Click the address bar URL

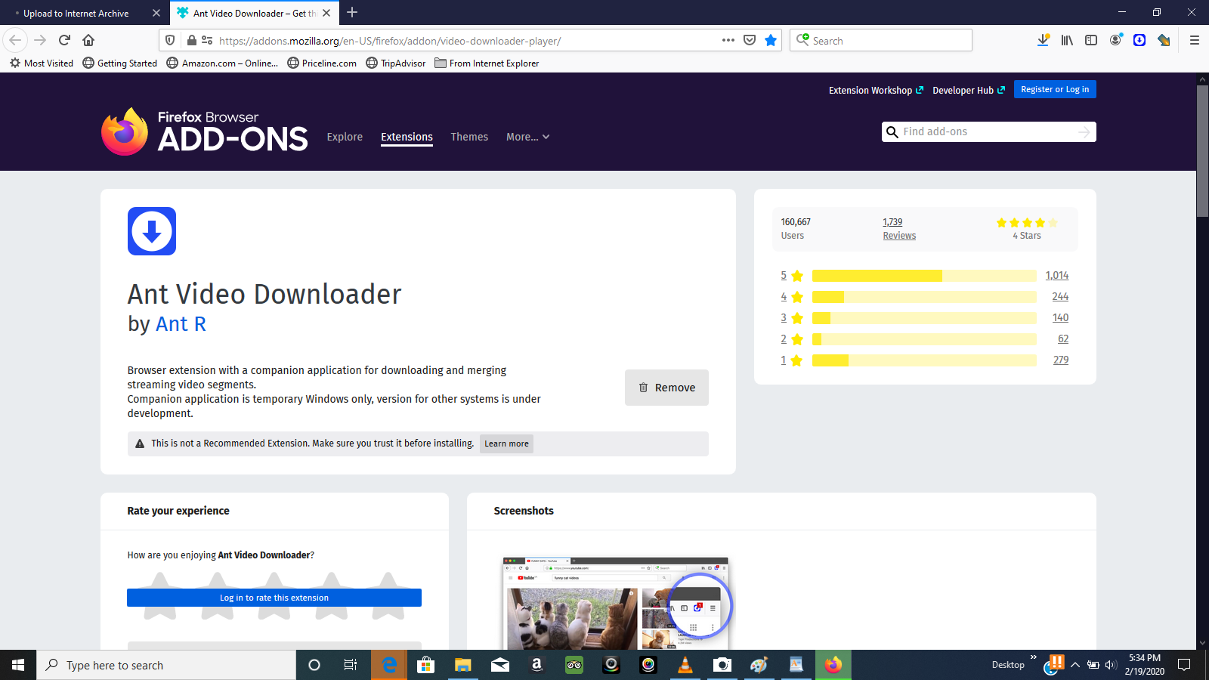pos(390,41)
